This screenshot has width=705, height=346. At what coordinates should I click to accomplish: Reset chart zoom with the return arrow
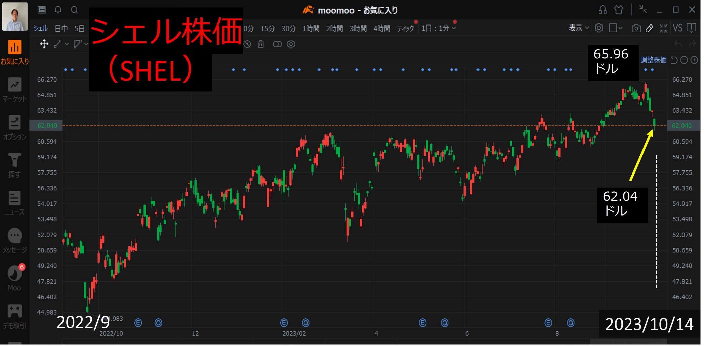click(674, 60)
